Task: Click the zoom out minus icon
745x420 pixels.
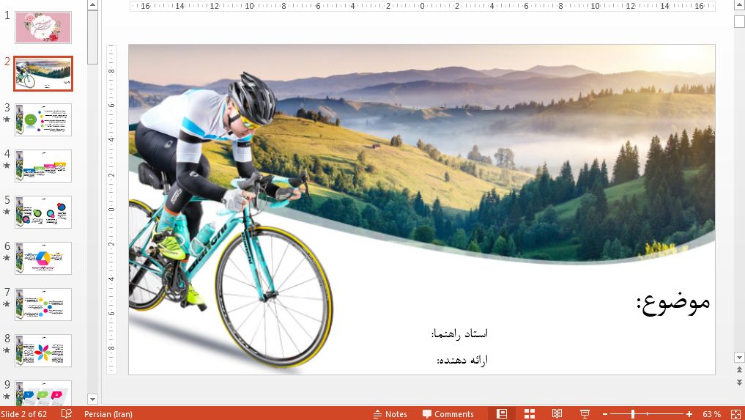Action: click(x=604, y=414)
